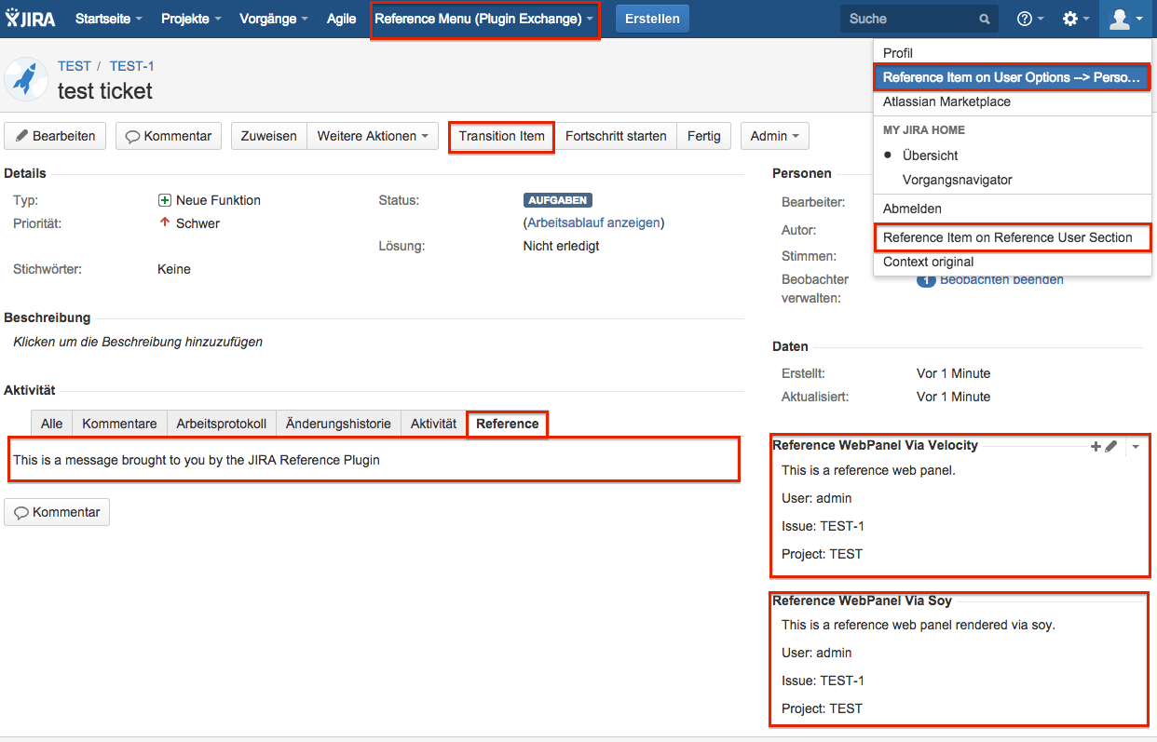Click the Fertig button

point(704,136)
